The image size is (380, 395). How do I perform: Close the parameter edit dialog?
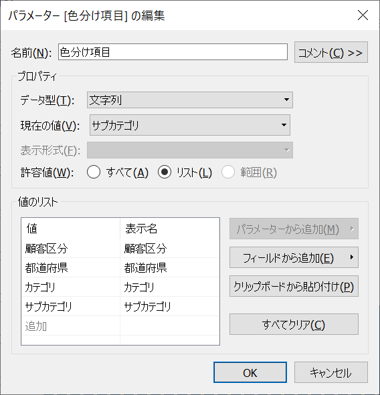[363, 15]
